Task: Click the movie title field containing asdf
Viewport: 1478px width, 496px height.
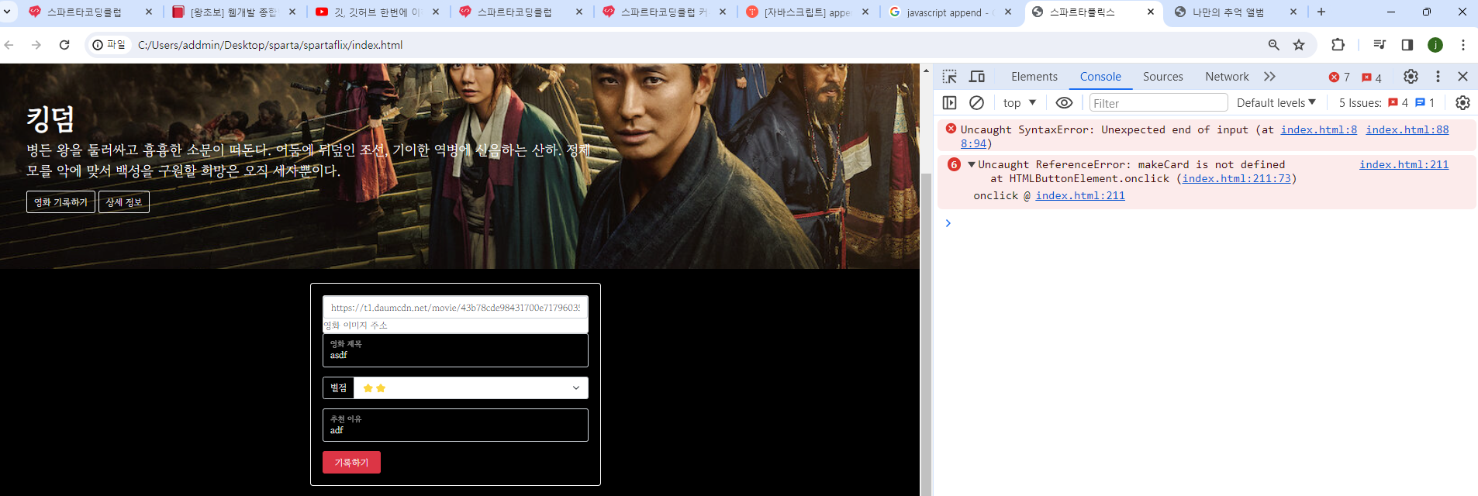Action: click(x=455, y=350)
